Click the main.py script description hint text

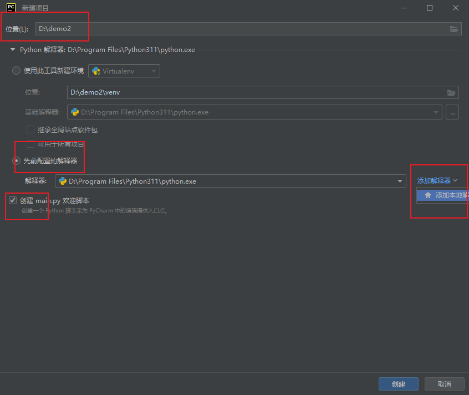(94, 210)
